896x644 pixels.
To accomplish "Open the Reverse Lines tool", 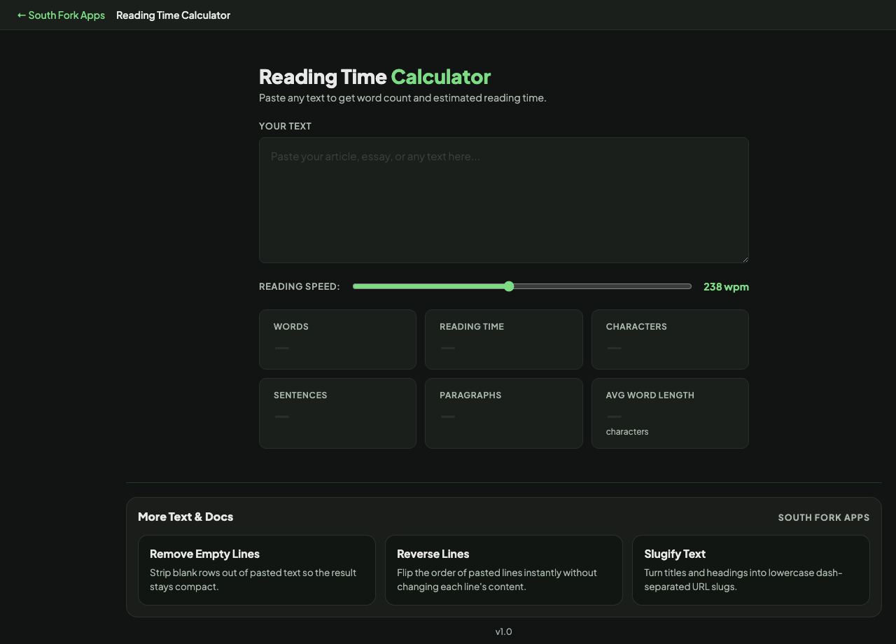I will coord(504,570).
